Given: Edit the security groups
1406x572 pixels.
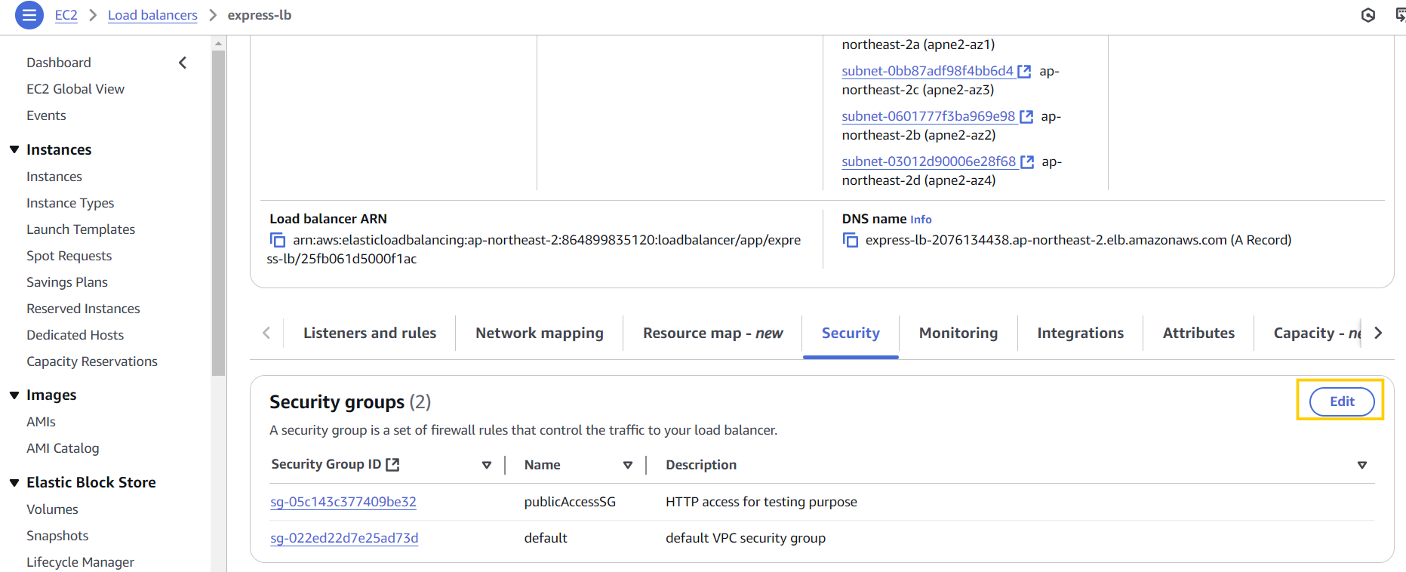Looking at the screenshot, I should (1341, 401).
